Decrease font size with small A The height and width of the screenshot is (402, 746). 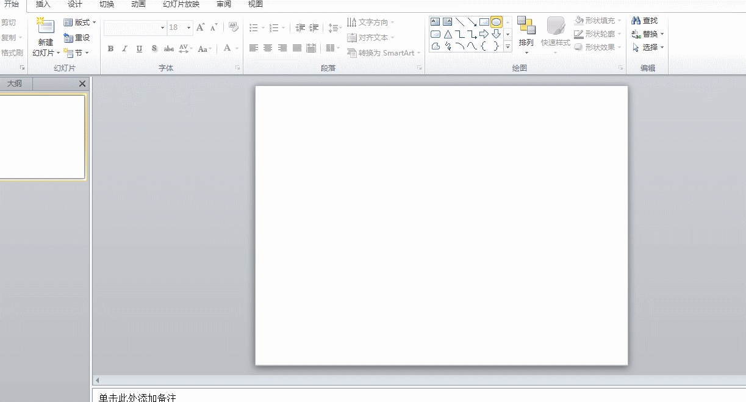pos(213,27)
